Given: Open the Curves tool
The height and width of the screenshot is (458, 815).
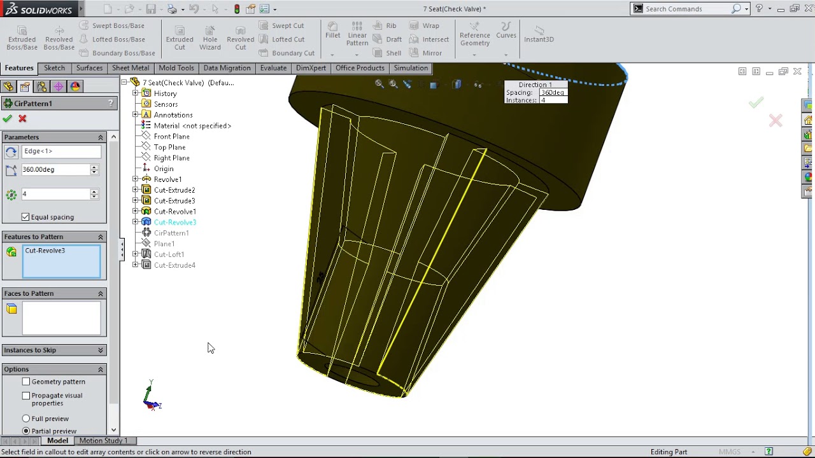Looking at the screenshot, I should (506, 31).
